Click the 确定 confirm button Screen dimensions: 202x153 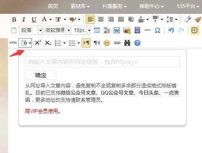(41, 75)
